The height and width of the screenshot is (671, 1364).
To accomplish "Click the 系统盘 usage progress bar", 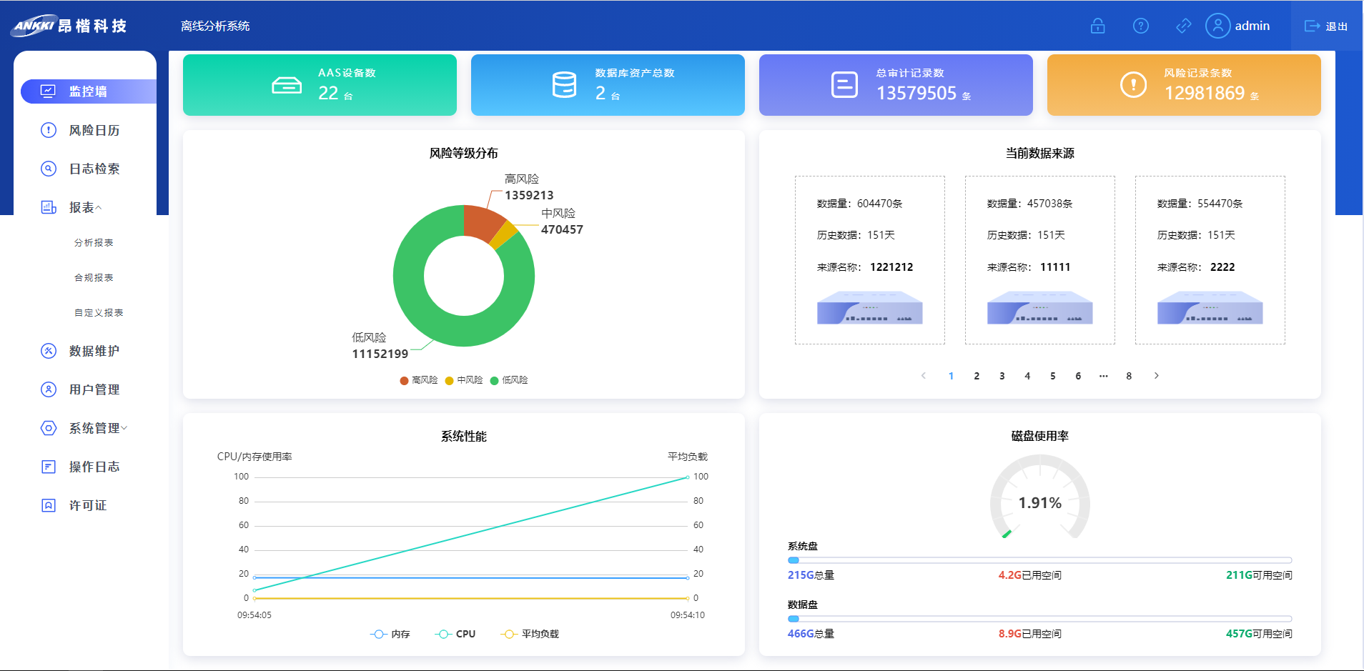I will pos(1039,560).
